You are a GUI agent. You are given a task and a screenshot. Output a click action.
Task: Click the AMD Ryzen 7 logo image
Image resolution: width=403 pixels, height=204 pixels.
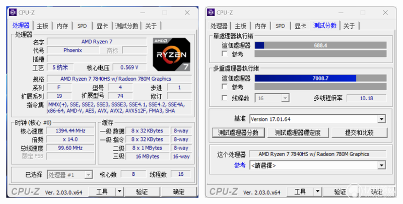point(171,54)
